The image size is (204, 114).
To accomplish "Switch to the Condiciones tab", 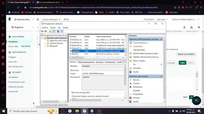I will coord(110,62).
